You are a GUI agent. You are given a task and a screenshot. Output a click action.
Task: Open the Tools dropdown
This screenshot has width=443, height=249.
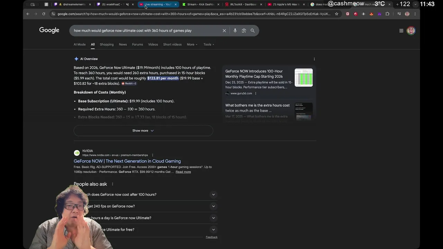209,44
